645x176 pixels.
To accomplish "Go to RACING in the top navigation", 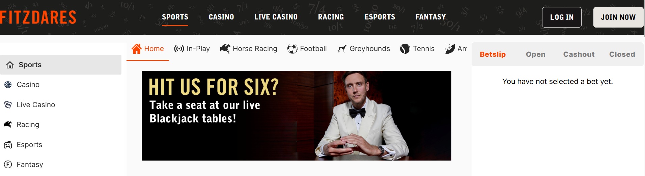I will click(331, 17).
